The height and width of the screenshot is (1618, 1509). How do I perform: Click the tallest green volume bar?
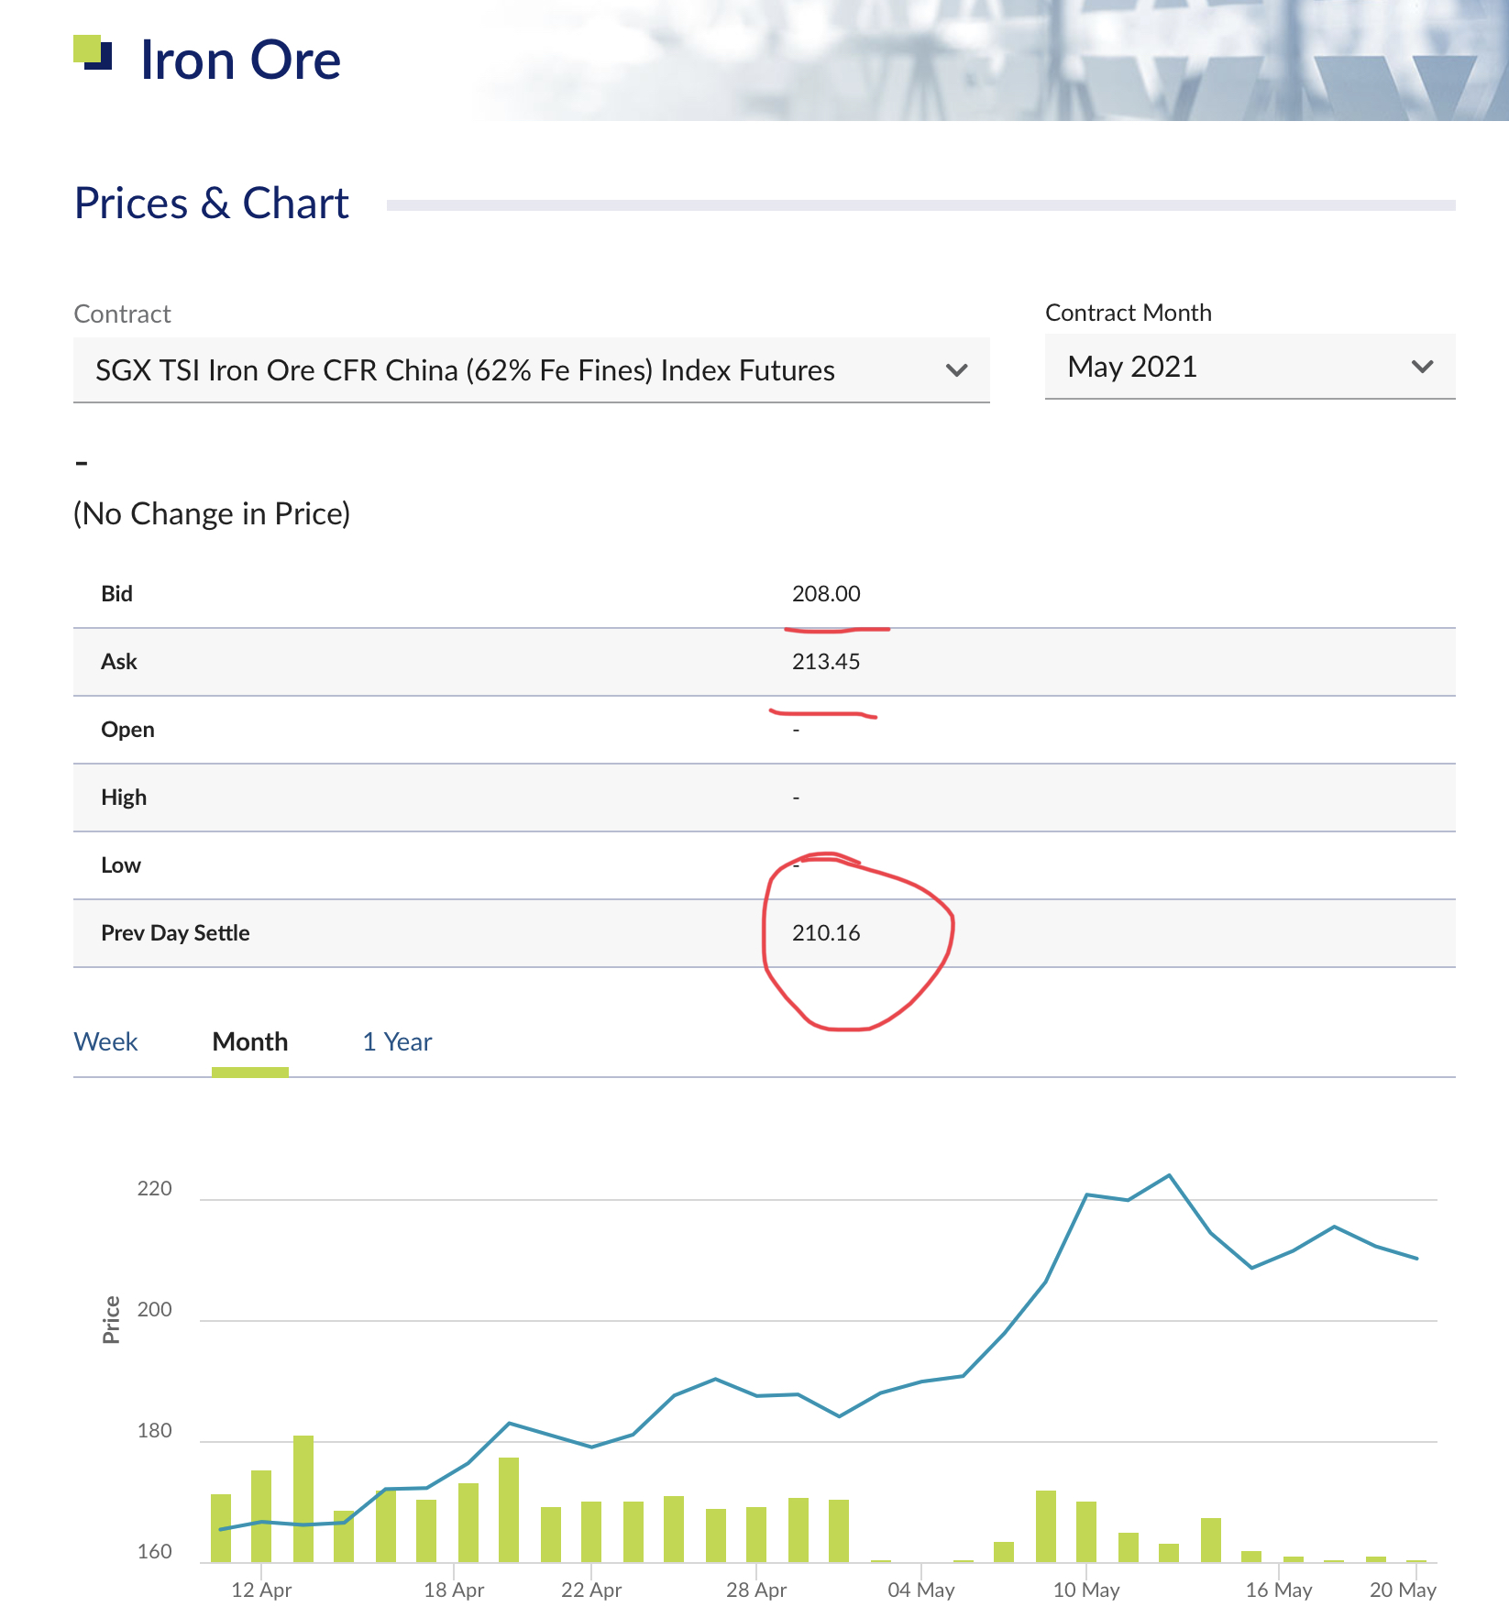303,1498
